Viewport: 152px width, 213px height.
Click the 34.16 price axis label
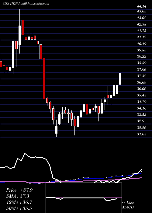click(142, 108)
